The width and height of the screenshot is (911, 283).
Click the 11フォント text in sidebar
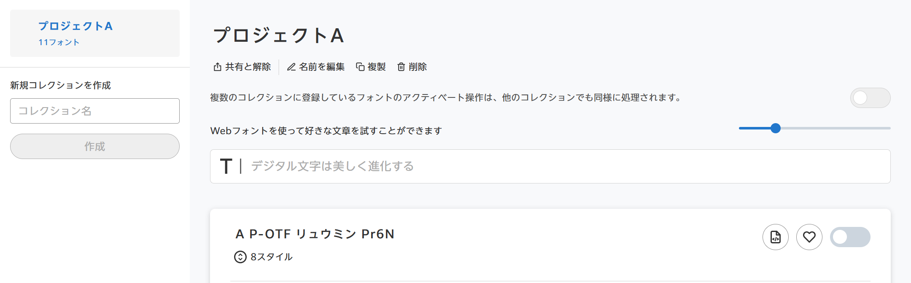[59, 43]
